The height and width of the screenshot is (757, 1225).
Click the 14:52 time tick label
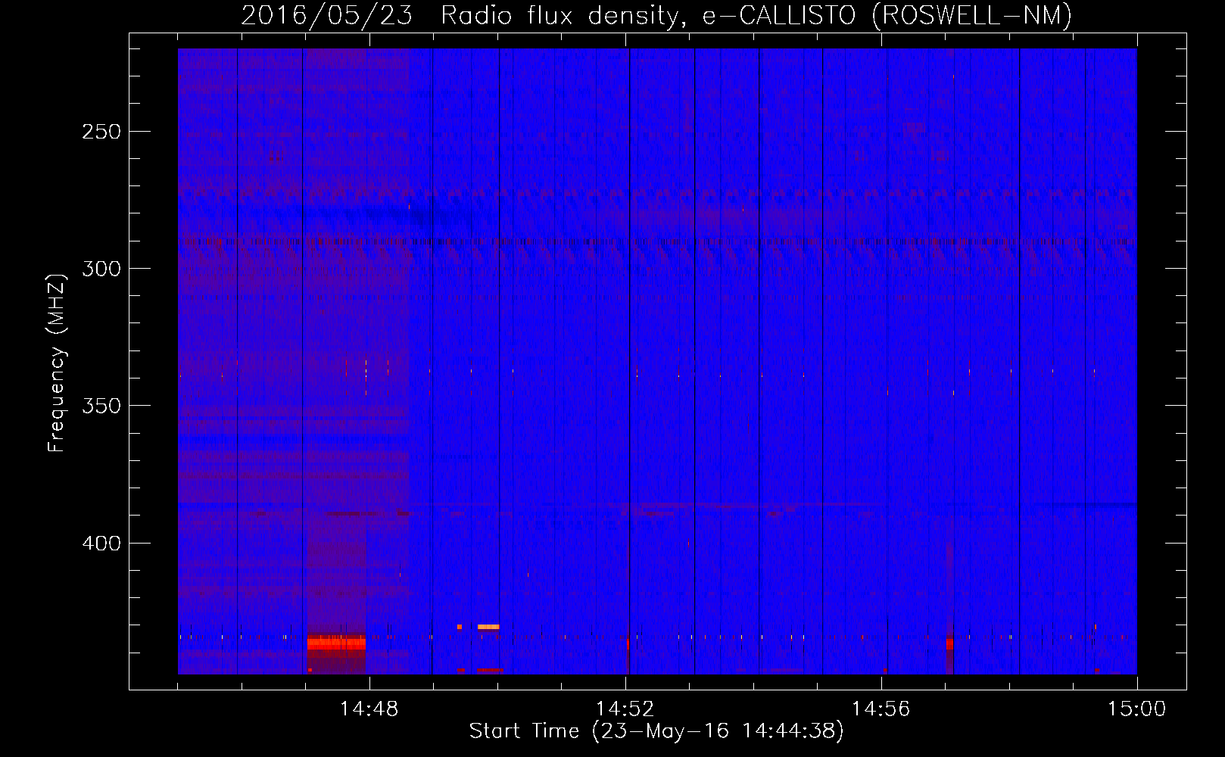pyautogui.click(x=625, y=709)
